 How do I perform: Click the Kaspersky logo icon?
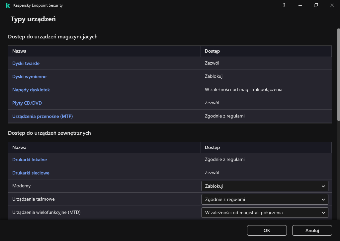[8, 5]
